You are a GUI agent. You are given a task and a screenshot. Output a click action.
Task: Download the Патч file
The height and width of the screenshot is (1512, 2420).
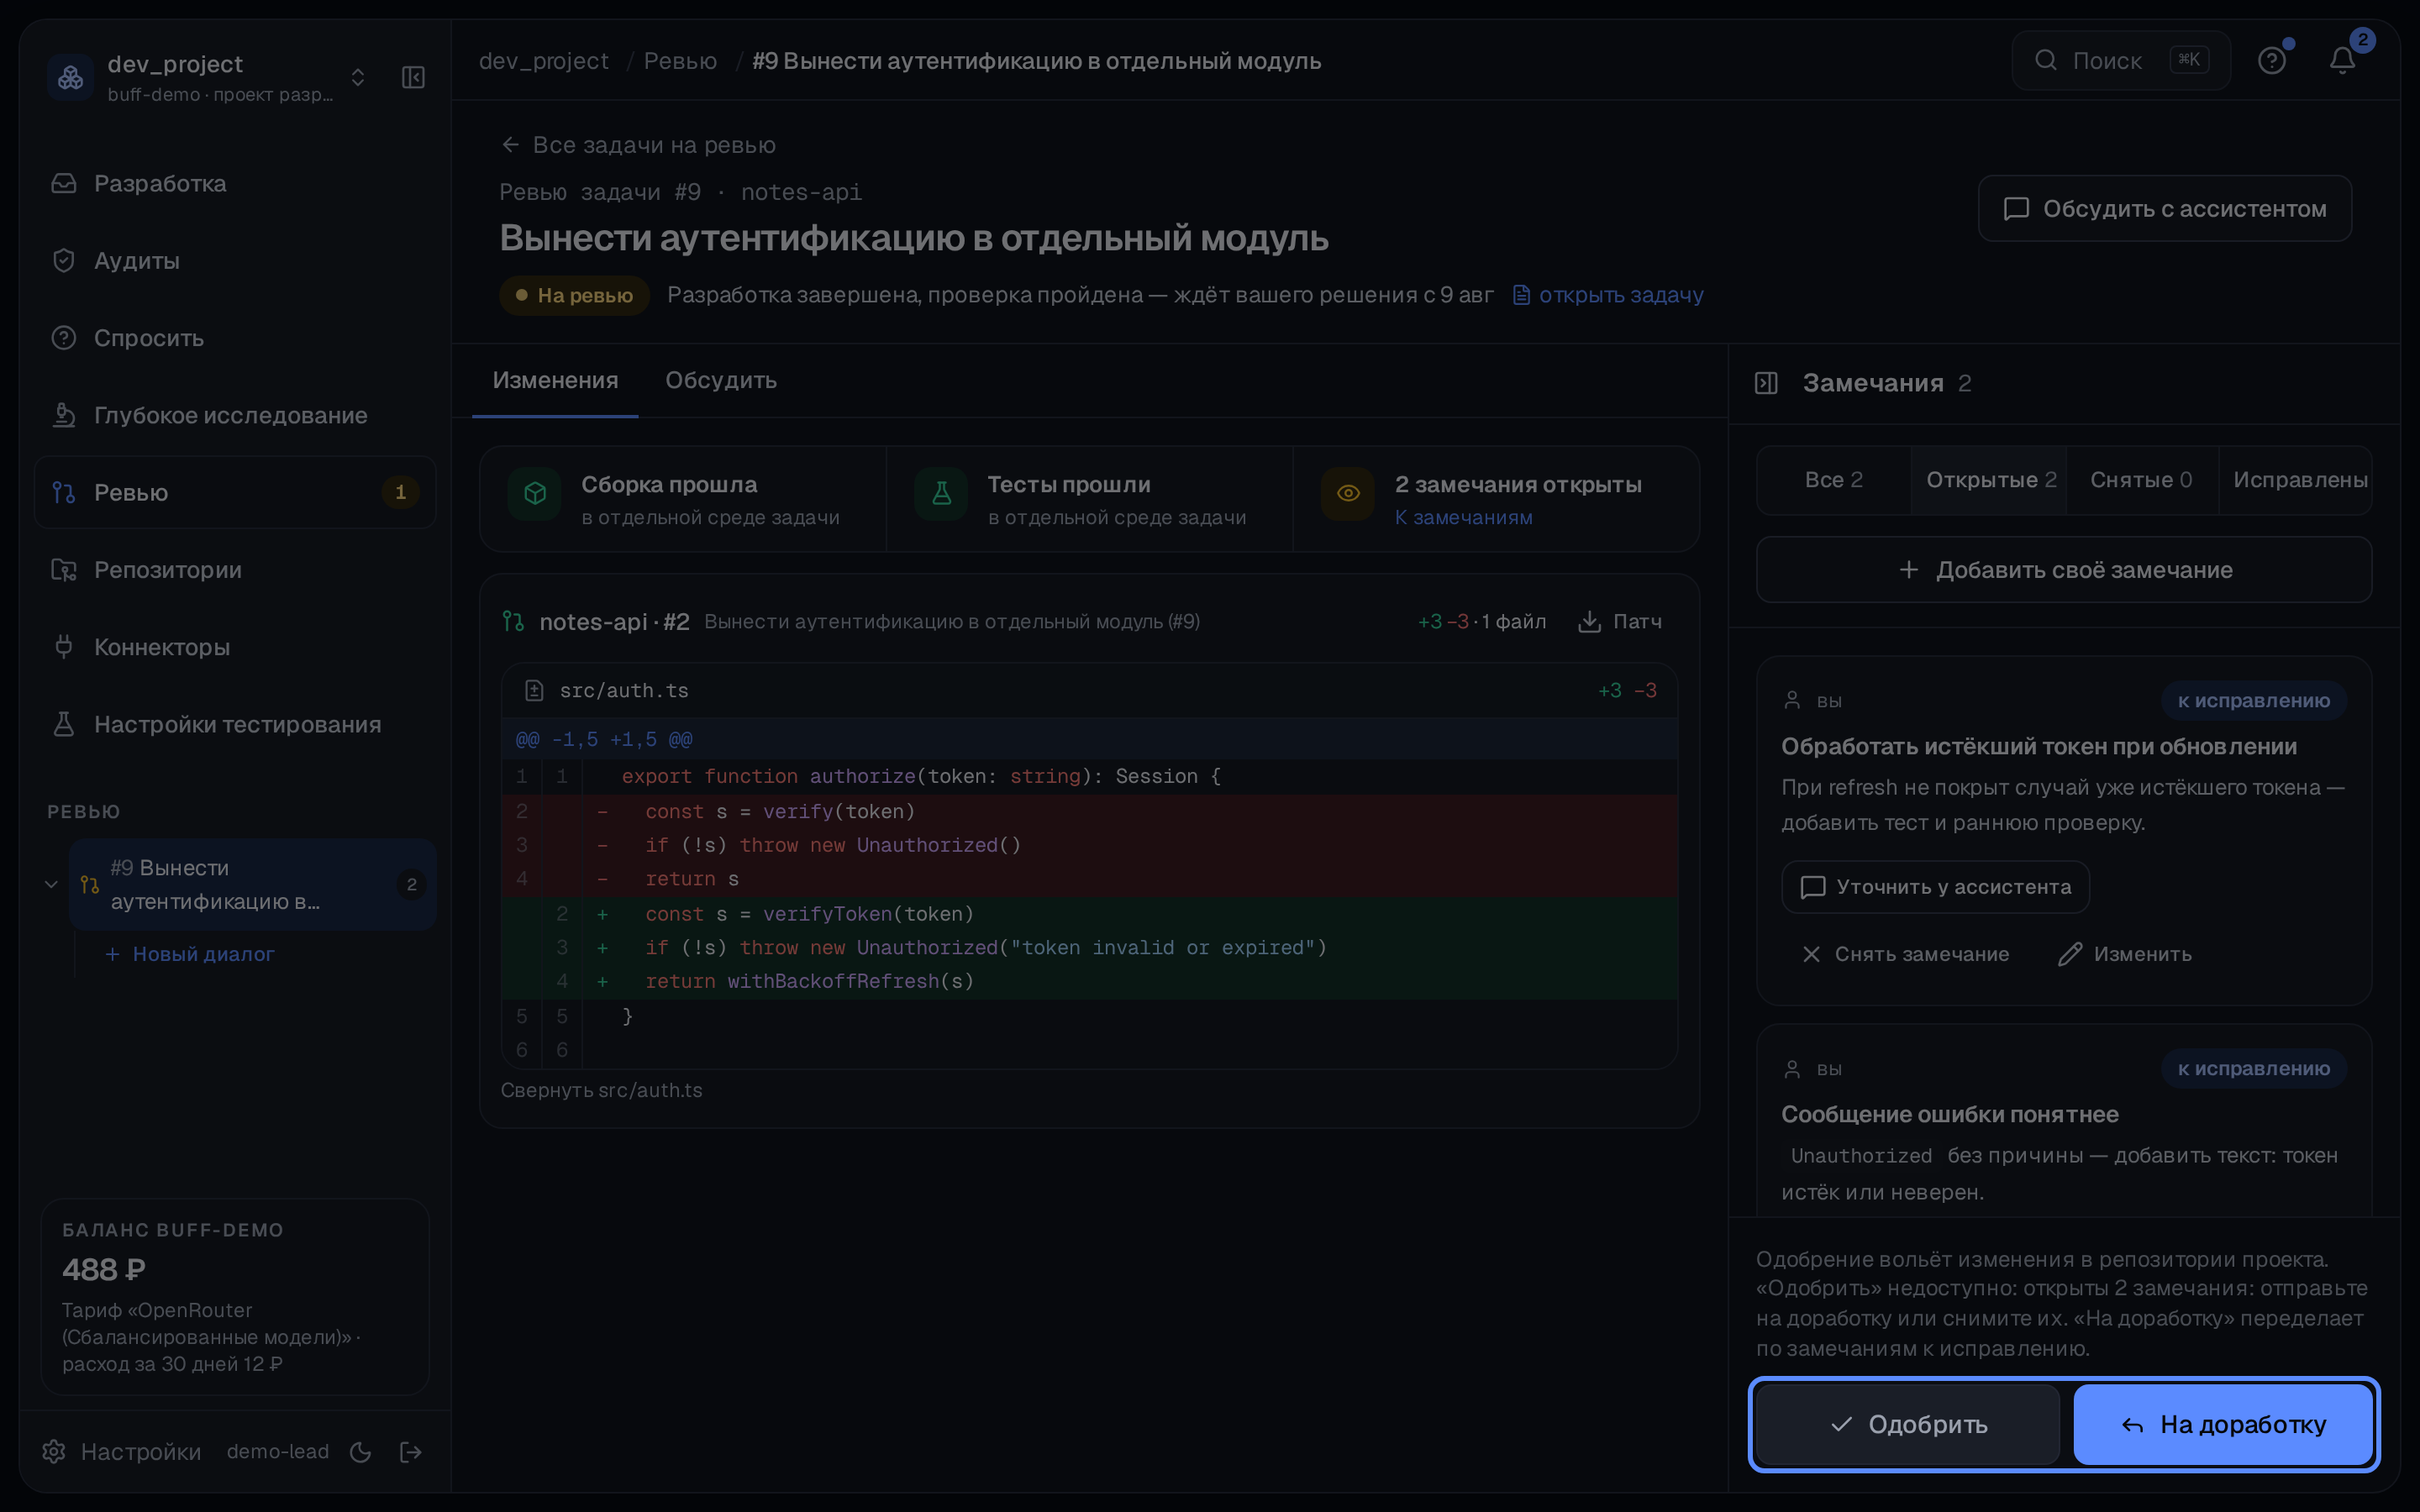(1620, 621)
